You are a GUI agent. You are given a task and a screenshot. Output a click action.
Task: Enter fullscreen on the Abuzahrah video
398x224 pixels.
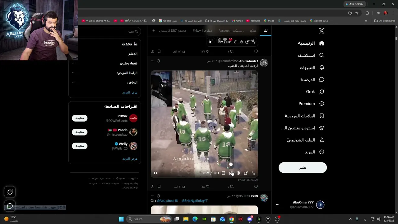click(253, 173)
